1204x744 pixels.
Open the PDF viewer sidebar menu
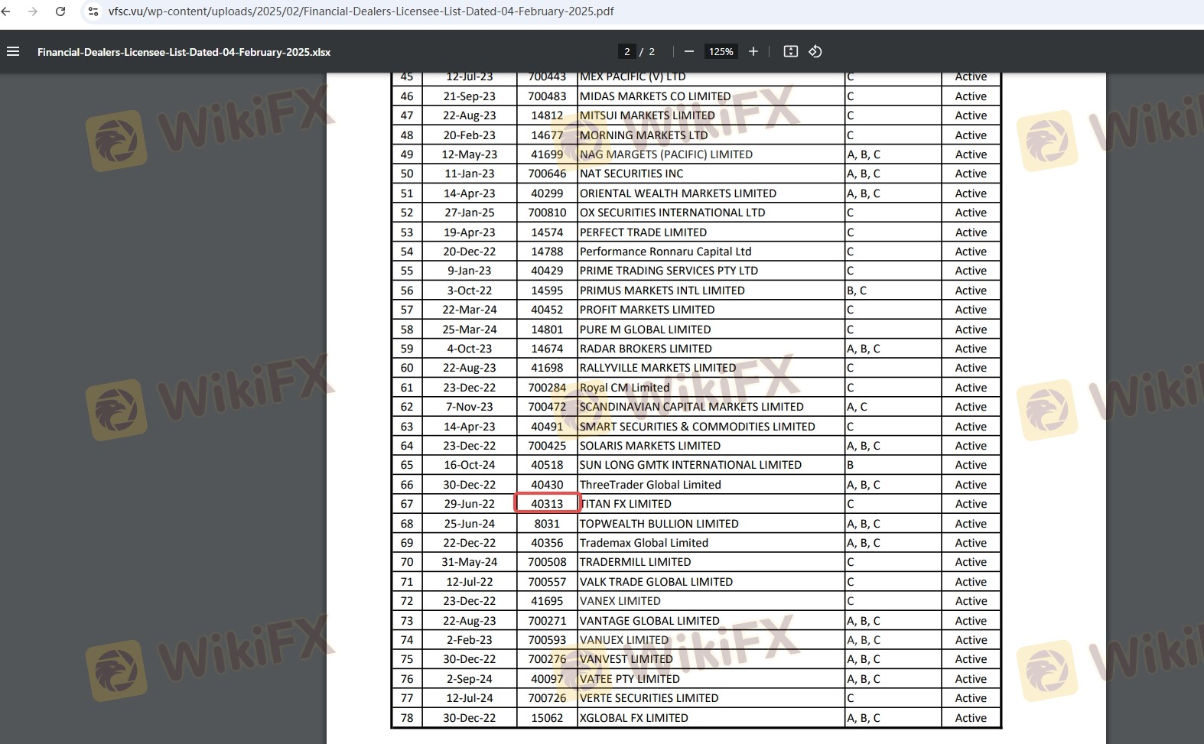[x=13, y=52]
